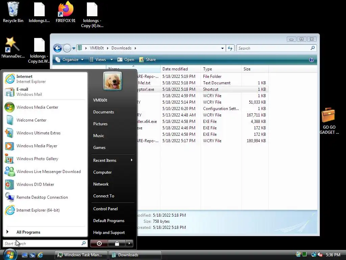346x260 pixels.
Task: Sort by Date modified column header
Action: pyautogui.click(x=180, y=69)
